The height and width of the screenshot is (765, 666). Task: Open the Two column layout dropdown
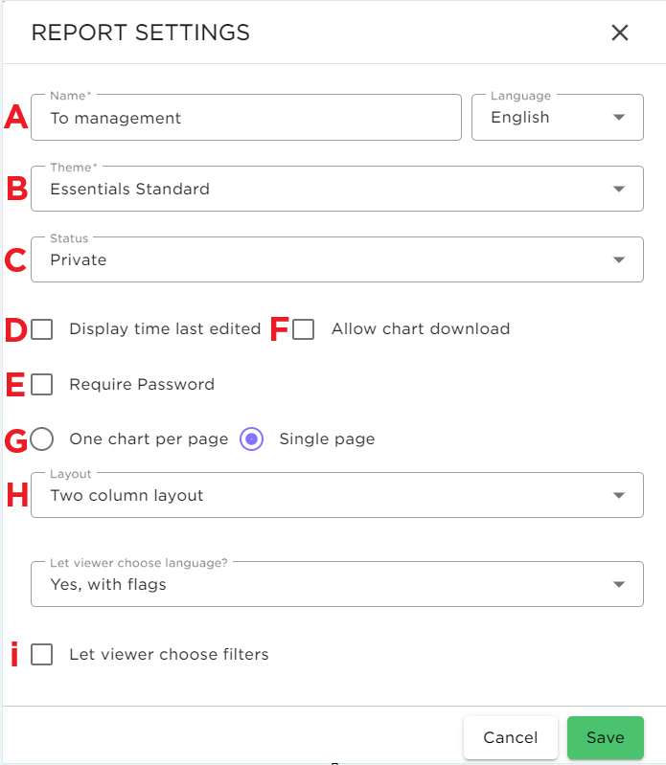click(337, 495)
